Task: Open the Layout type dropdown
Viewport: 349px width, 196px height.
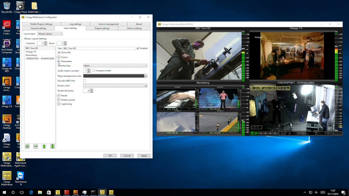Action: coord(50,34)
